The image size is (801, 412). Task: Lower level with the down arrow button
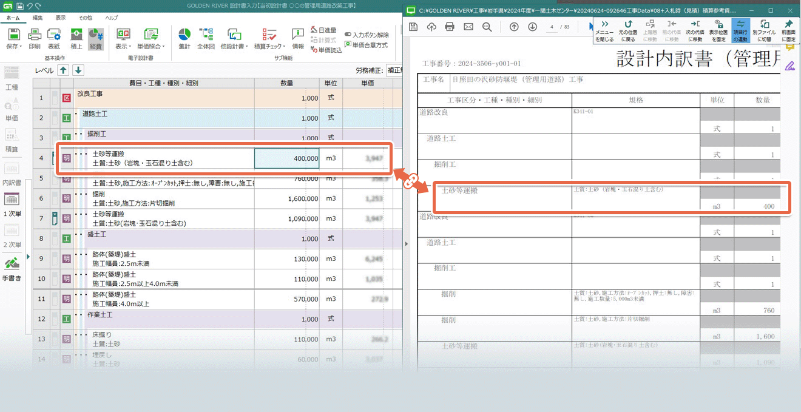click(x=78, y=70)
